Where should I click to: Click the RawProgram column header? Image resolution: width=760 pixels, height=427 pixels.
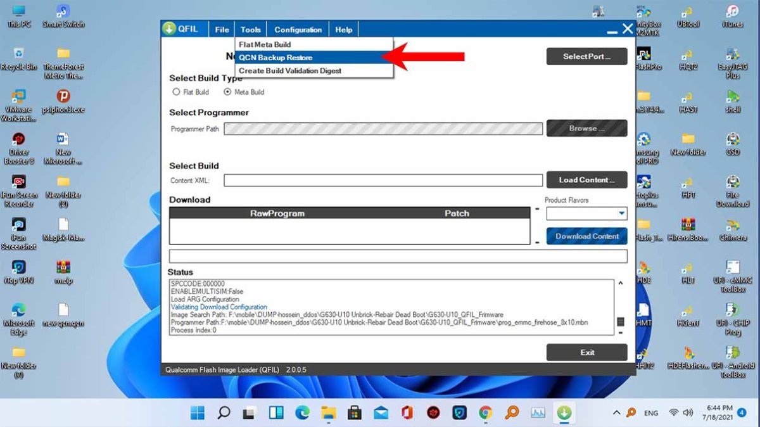point(277,213)
